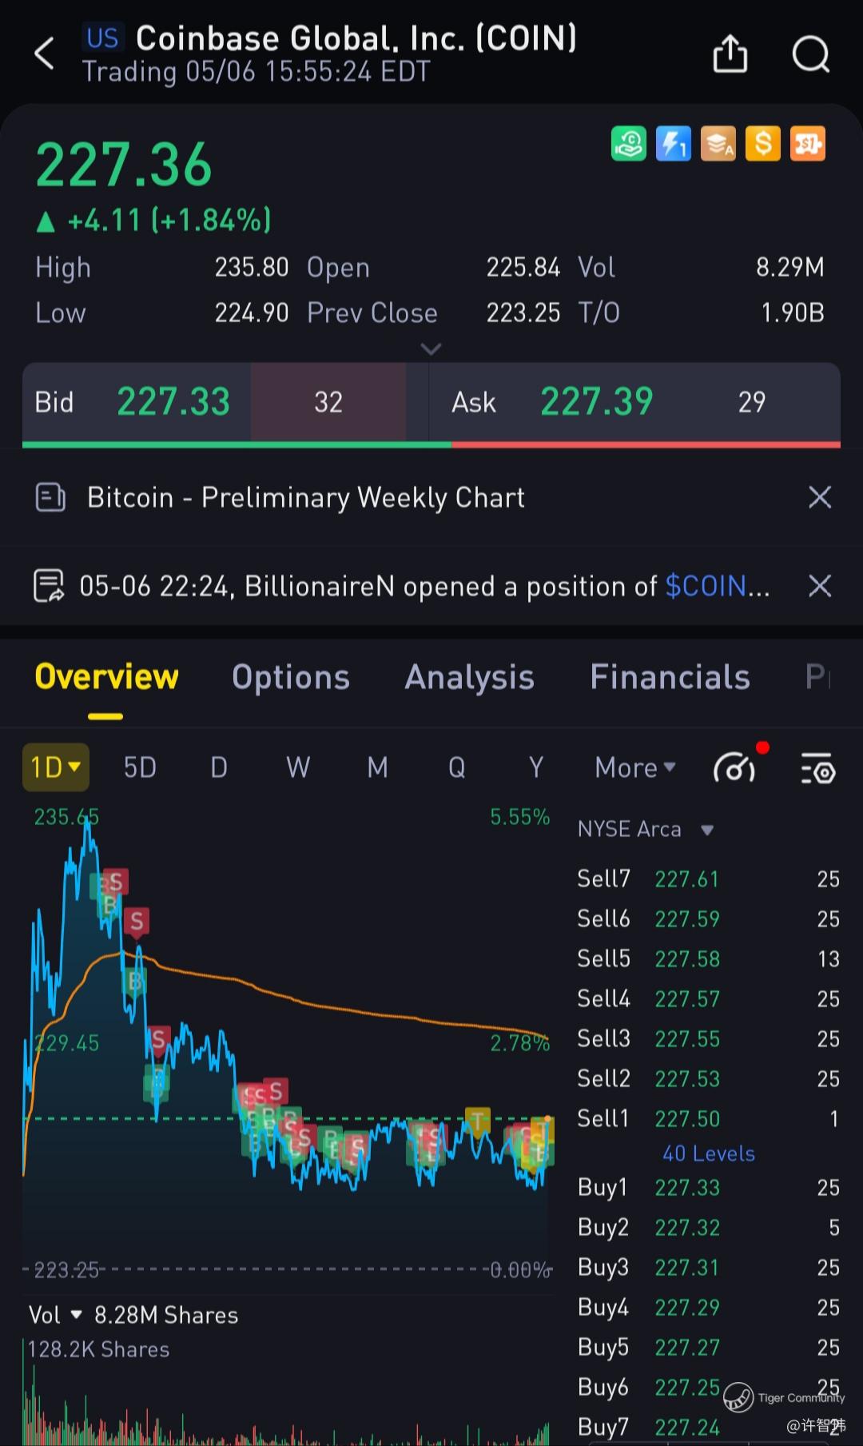Switch to the Overview tab
863x1446 pixels.
(106, 677)
